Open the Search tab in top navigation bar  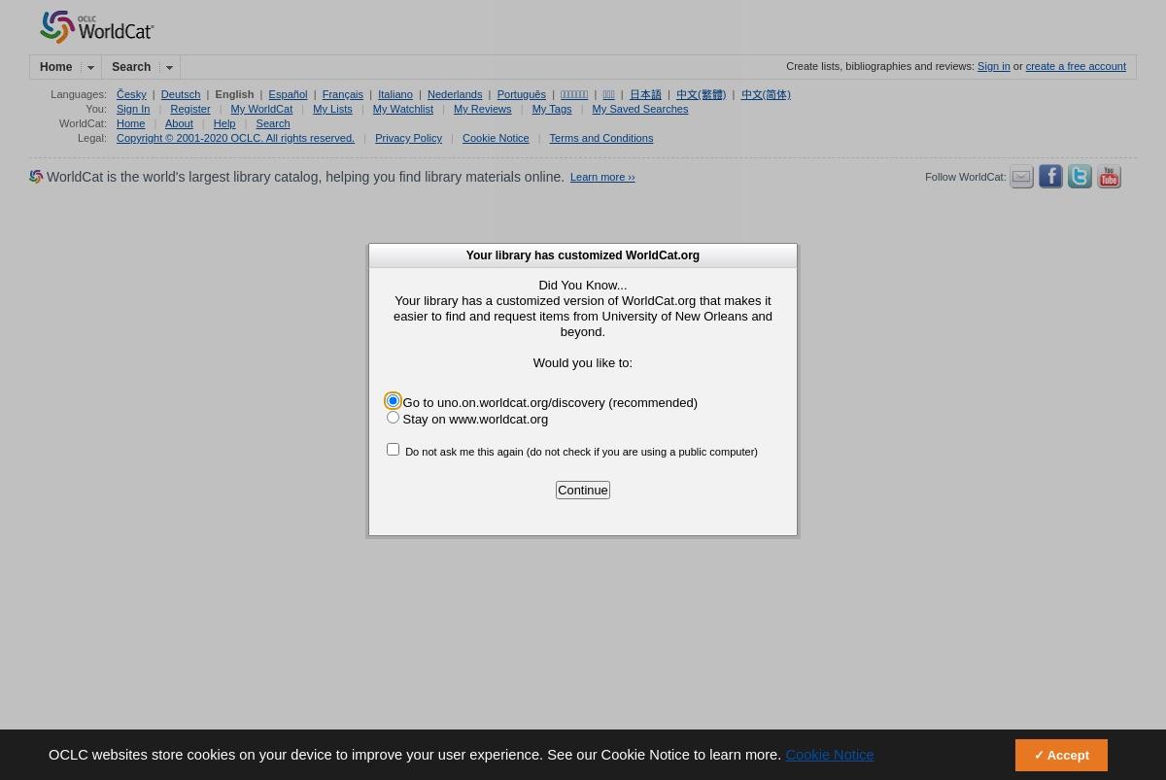pyautogui.click(x=131, y=67)
